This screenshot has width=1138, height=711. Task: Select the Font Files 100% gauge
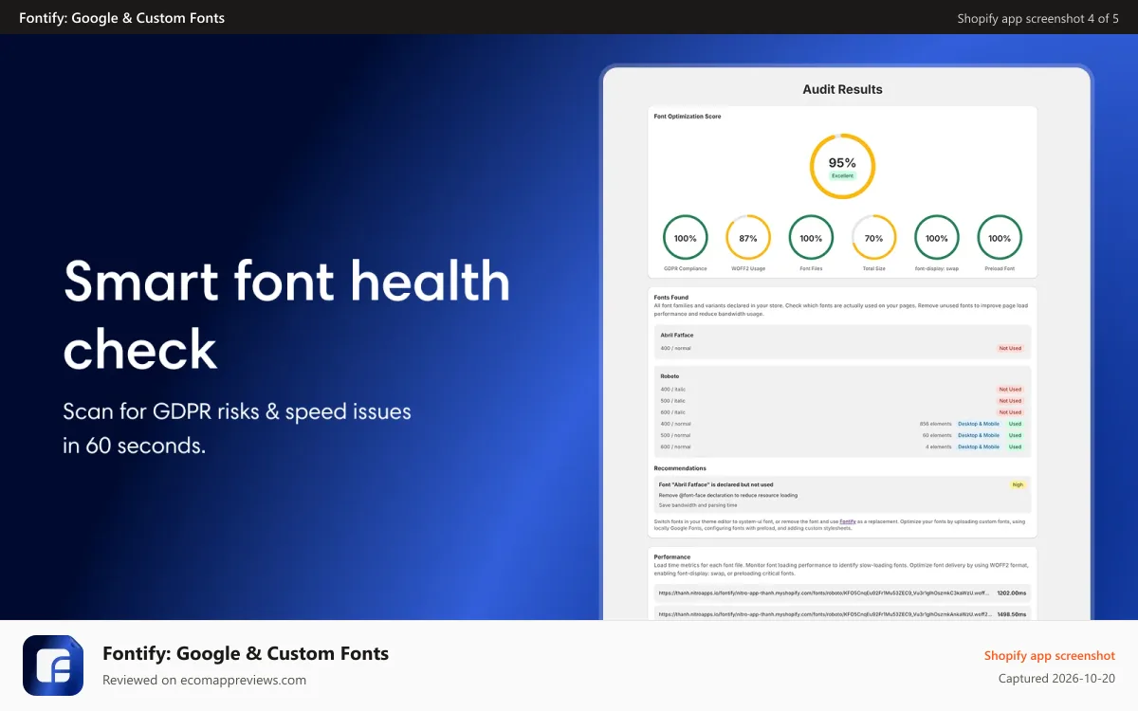[x=811, y=238]
